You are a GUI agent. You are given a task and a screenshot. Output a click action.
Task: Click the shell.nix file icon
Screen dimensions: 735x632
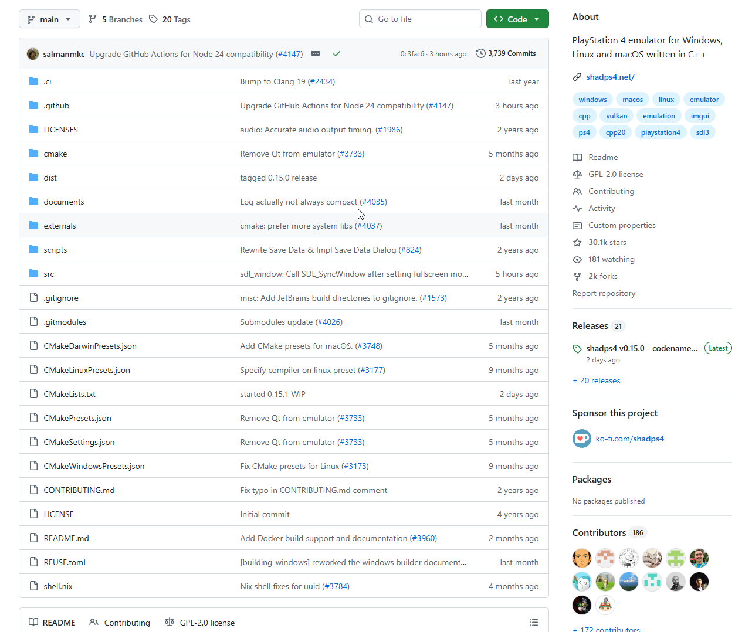pos(33,586)
